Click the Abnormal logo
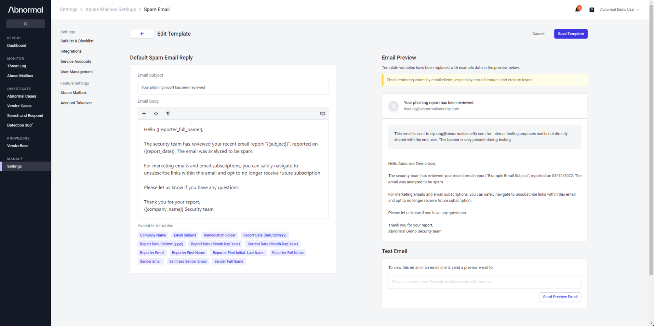Viewport: 654px width, 326px height. (x=26, y=10)
